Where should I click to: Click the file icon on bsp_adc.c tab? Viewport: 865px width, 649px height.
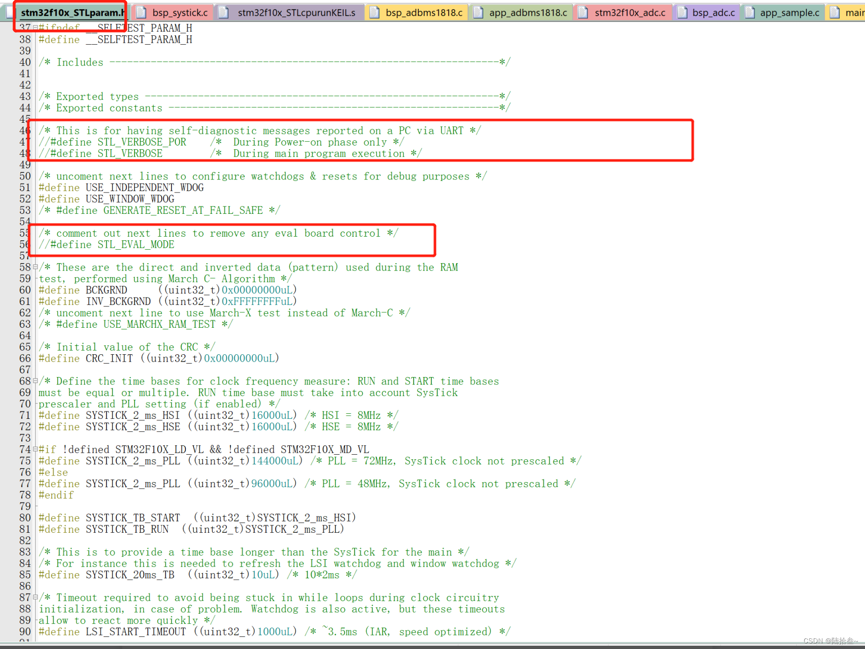pyautogui.click(x=682, y=13)
